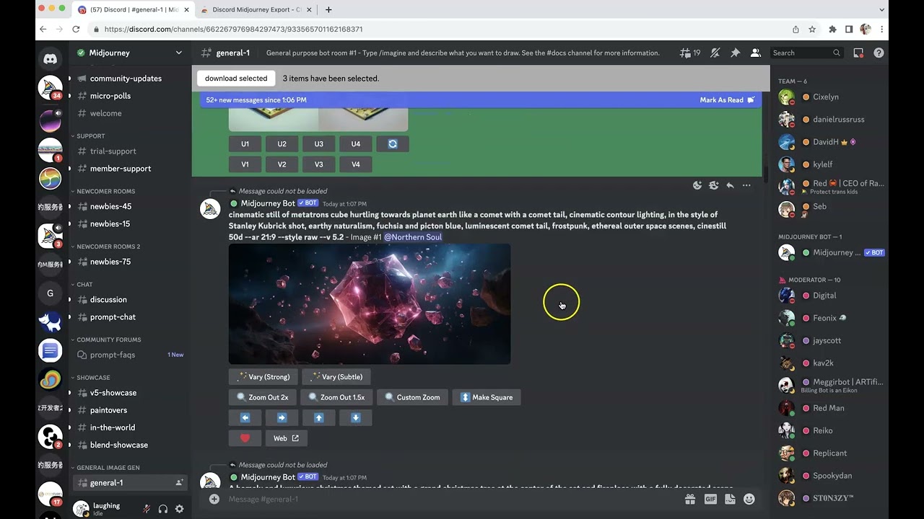The image size is (924, 519).
Task: Reload the browser page
Action: click(x=77, y=30)
